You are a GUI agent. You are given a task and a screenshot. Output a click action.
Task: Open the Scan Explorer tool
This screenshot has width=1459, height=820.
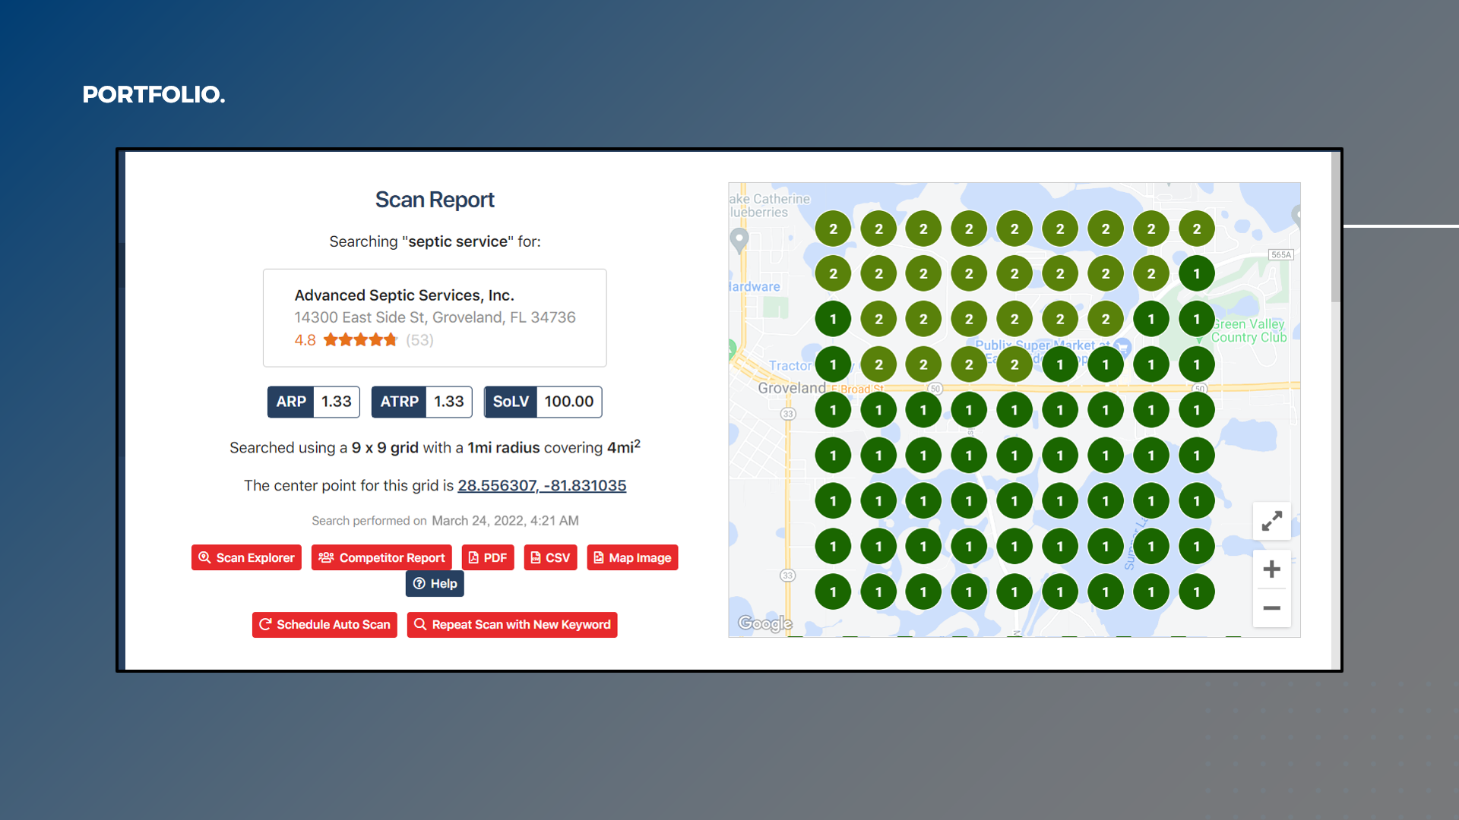click(x=246, y=557)
